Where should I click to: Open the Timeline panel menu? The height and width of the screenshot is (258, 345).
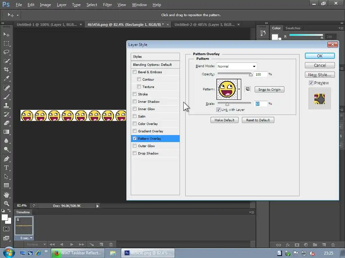coord(252,212)
